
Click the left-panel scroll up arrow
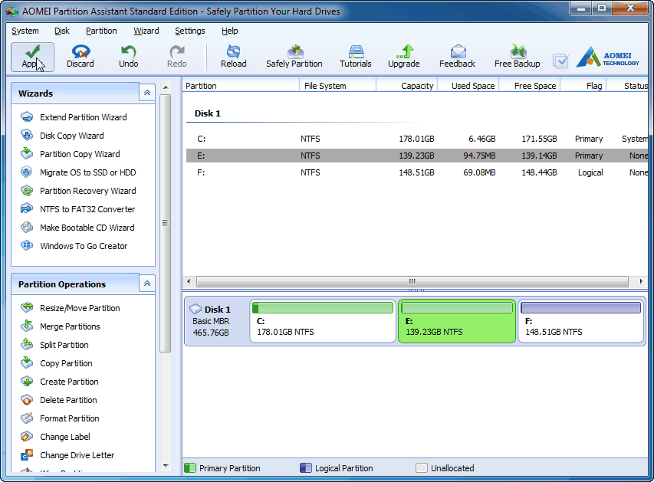tap(166, 87)
